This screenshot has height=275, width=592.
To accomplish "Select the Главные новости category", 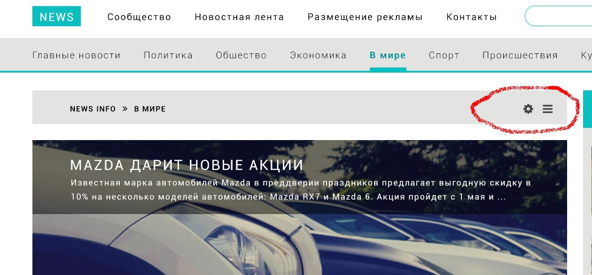I will tap(77, 55).
